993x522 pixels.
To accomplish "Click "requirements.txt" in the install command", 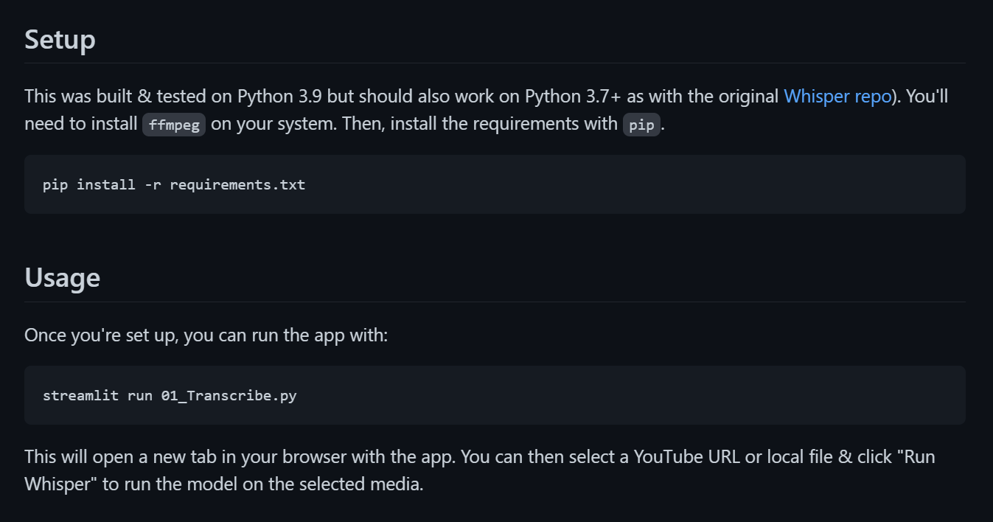I will [x=237, y=184].
